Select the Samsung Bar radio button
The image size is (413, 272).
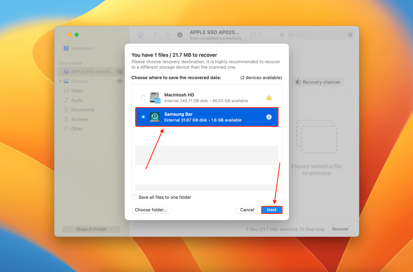[143, 117]
